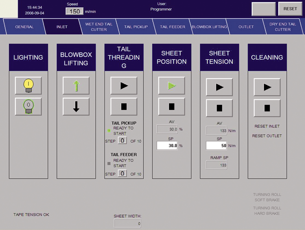Open the WET END TAIL CUTTER tab
305x230 pixels.
click(x=99, y=27)
